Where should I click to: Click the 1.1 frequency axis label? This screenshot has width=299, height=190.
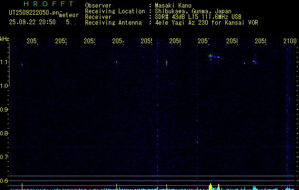[x=4, y=62]
